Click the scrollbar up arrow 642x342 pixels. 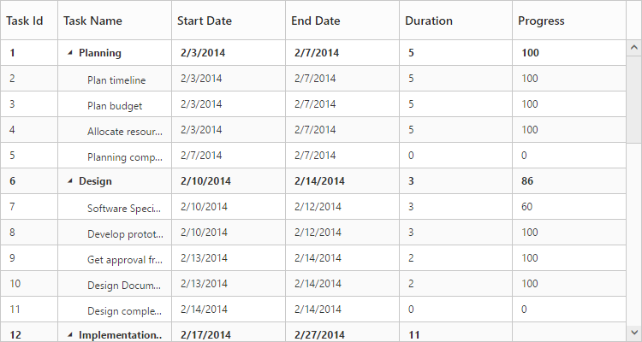coord(634,48)
